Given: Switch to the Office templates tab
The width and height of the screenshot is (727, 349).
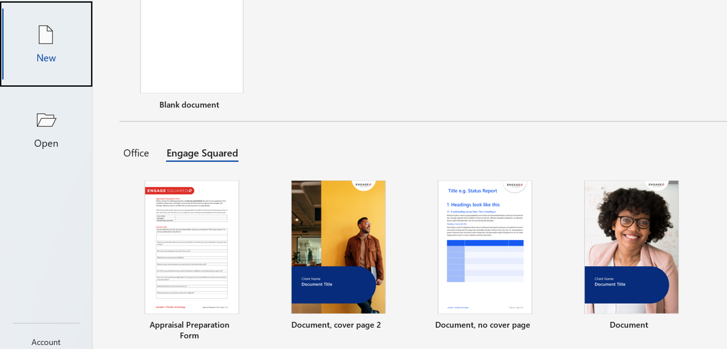Looking at the screenshot, I should tap(136, 153).
